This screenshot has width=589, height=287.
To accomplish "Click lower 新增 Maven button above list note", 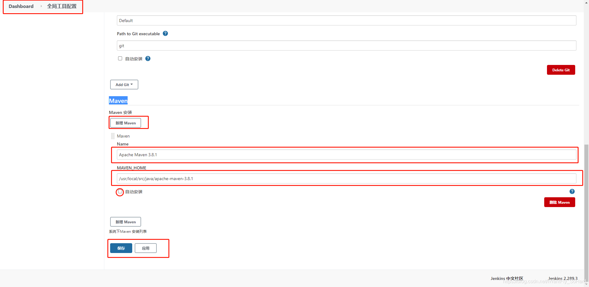I will 125,222.
